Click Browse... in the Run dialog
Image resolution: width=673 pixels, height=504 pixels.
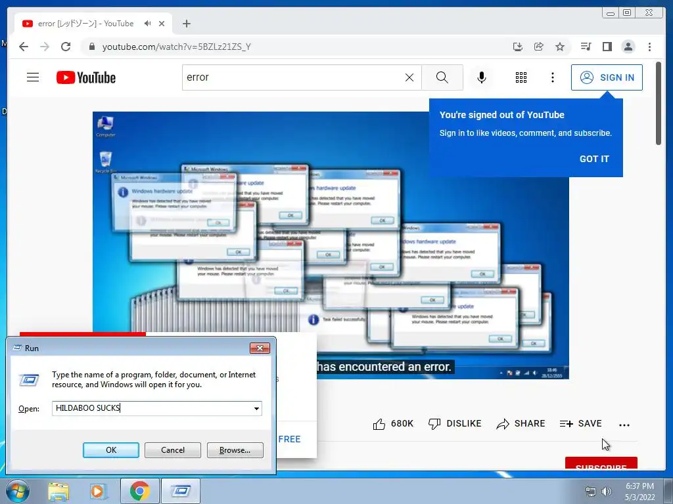pyautogui.click(x=235, y=450)
